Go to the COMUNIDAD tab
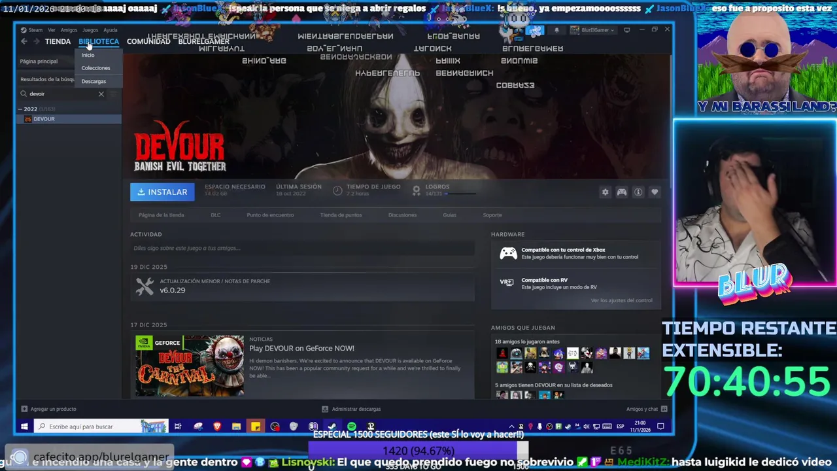This screenshot has height=471, width=837. pyautogui.click(x=148, y=41)
